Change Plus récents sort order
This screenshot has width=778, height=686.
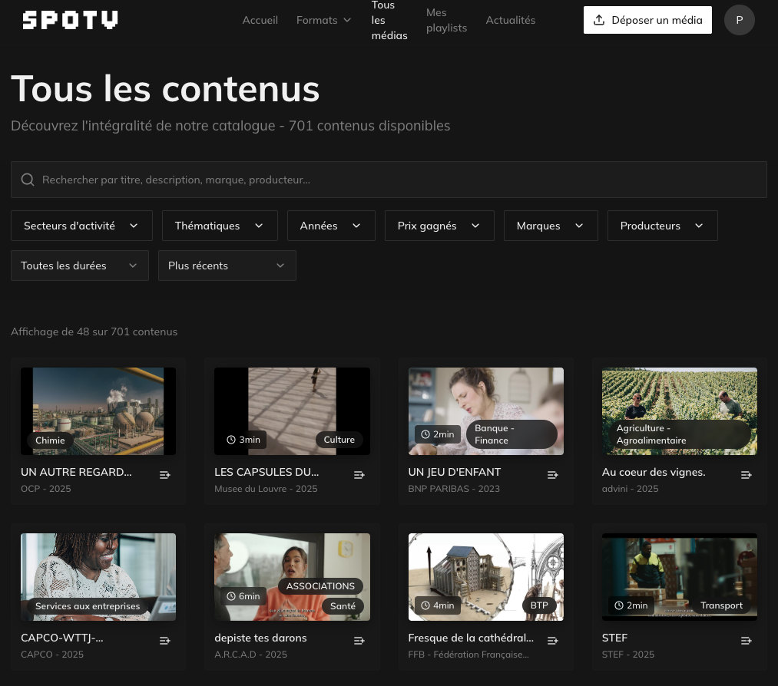pos(227,265)
